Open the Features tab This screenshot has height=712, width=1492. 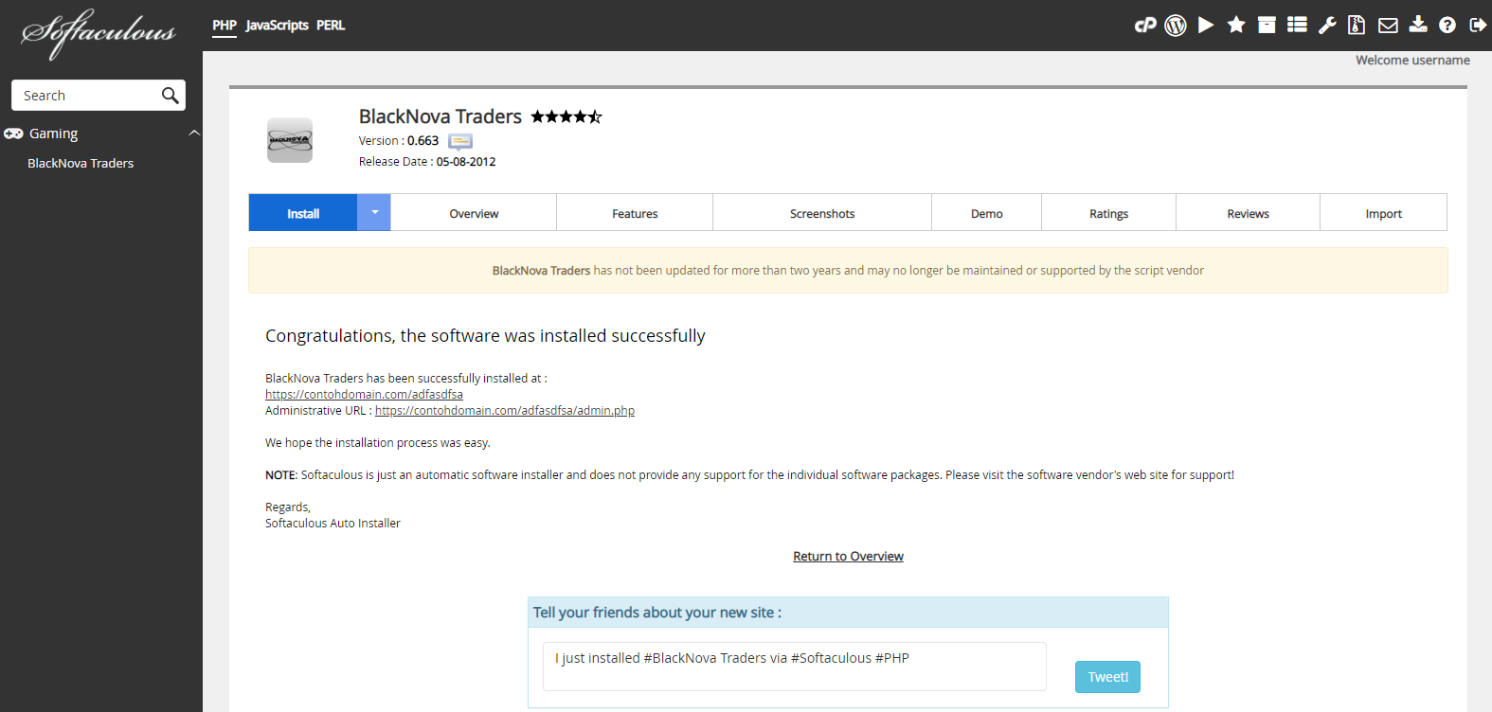click(x=635, y=214)
